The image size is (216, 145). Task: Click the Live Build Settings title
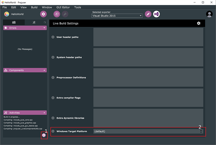[x=65, y=23]
